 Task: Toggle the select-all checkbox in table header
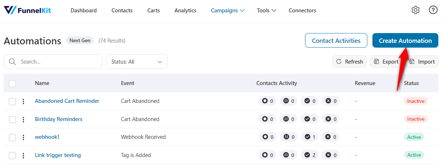pyautogui.click(x=12, y=84)
